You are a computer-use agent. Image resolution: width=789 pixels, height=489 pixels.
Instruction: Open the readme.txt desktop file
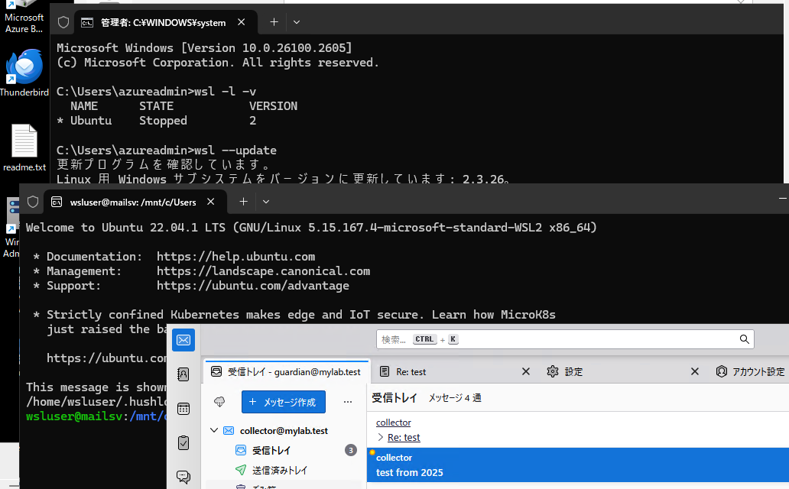24,147
